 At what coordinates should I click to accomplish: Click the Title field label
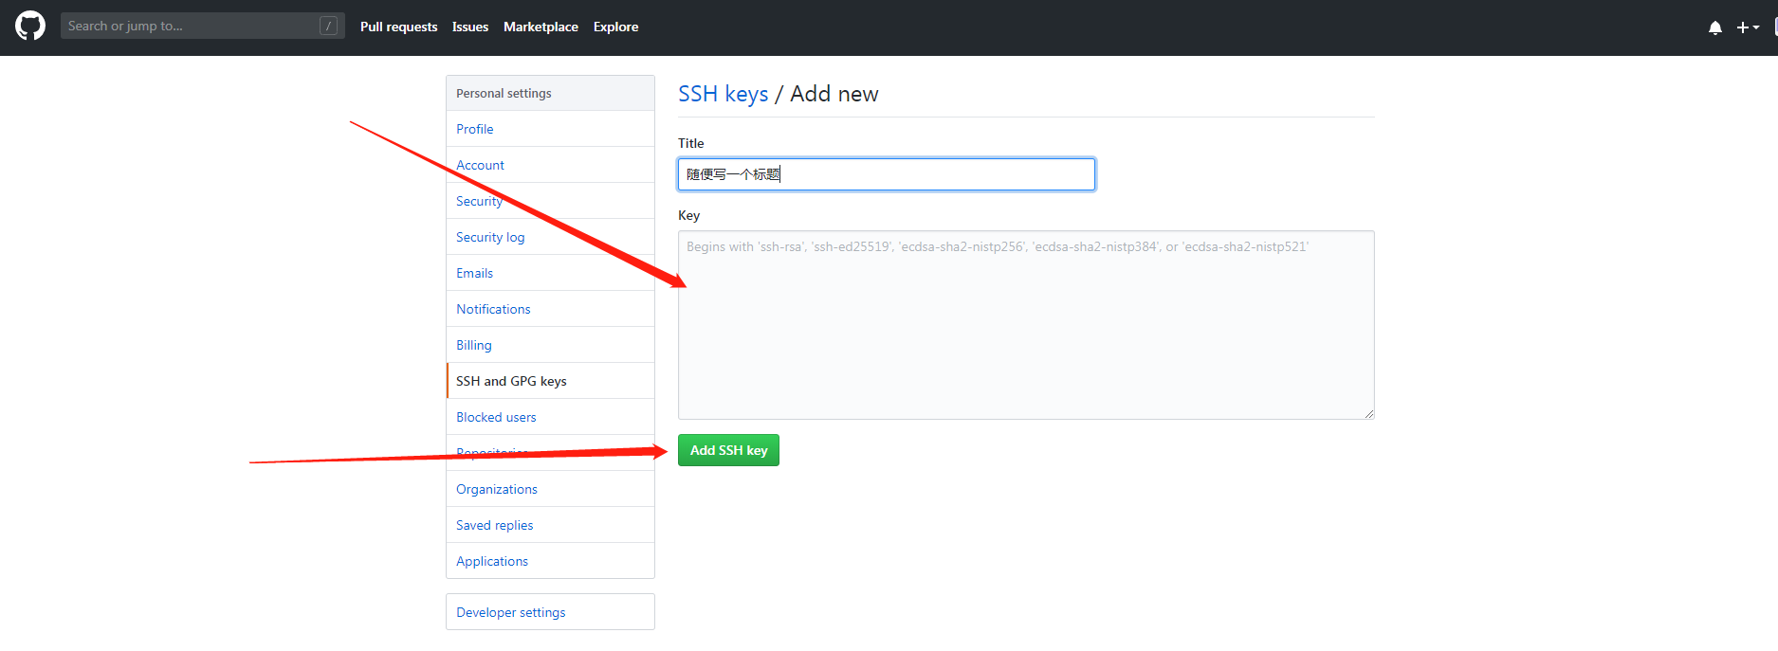690,143
